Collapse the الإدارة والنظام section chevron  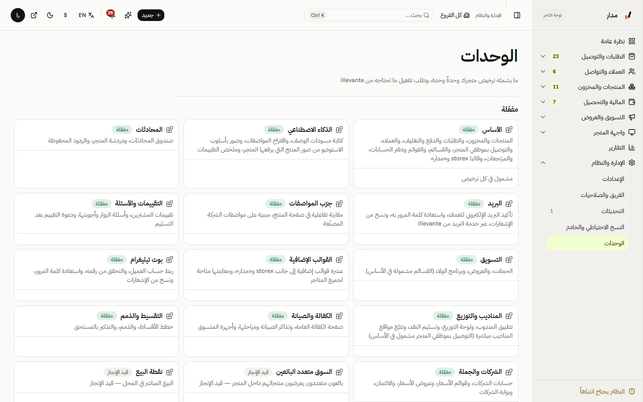tap(543, 163)
